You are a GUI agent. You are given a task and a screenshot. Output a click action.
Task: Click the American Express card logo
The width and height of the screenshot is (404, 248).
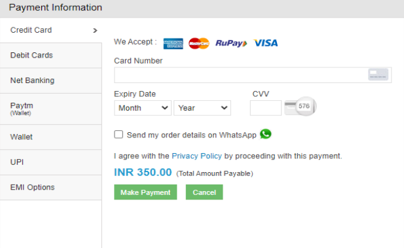click(173, 44)
